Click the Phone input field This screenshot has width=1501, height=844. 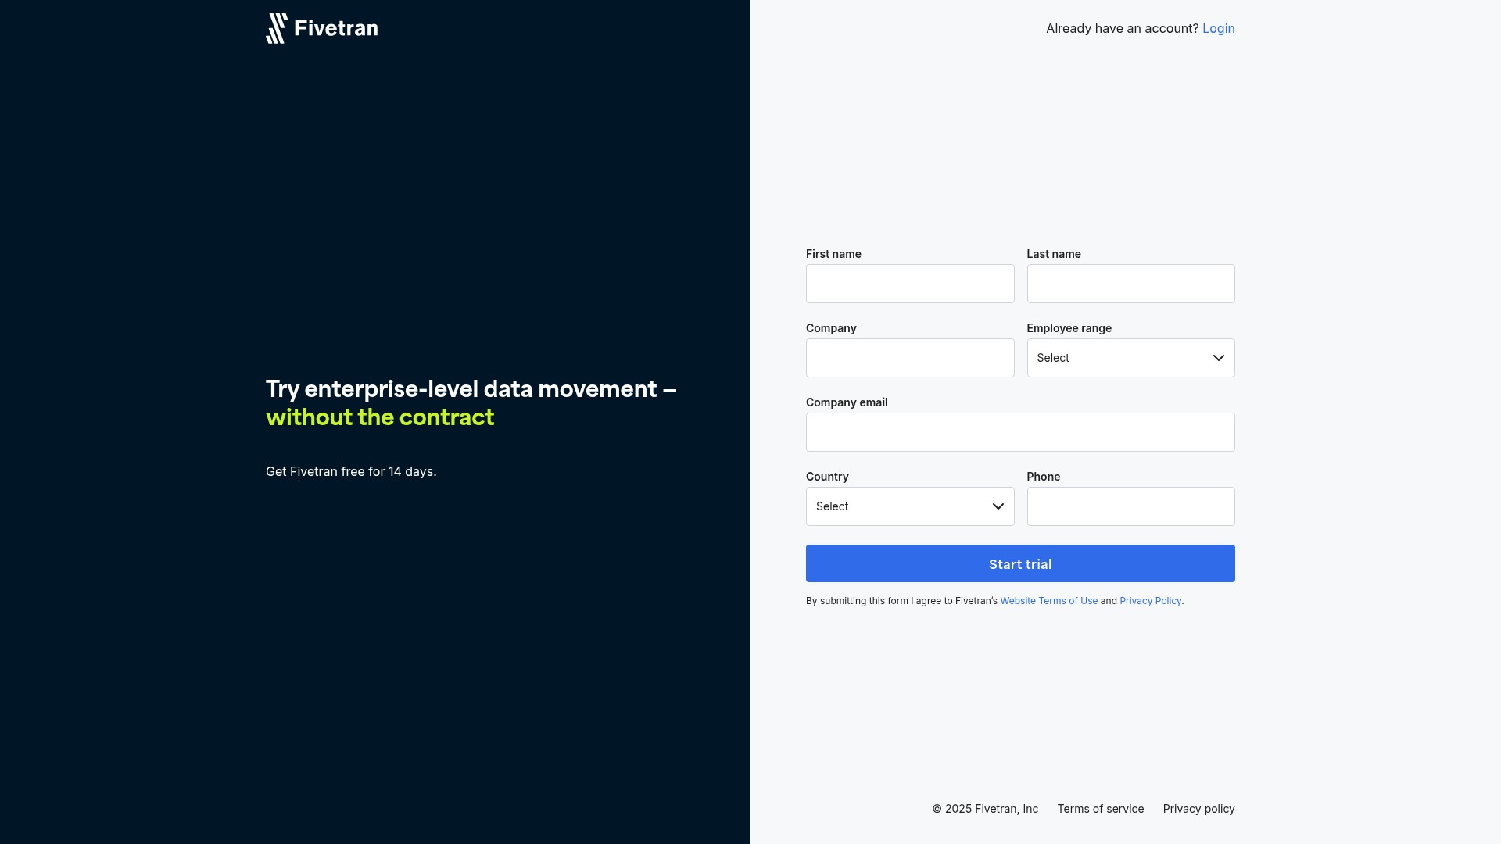coord(1130,506)
